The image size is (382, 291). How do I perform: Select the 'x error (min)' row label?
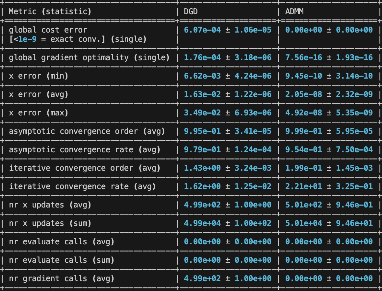pos(38,76)
